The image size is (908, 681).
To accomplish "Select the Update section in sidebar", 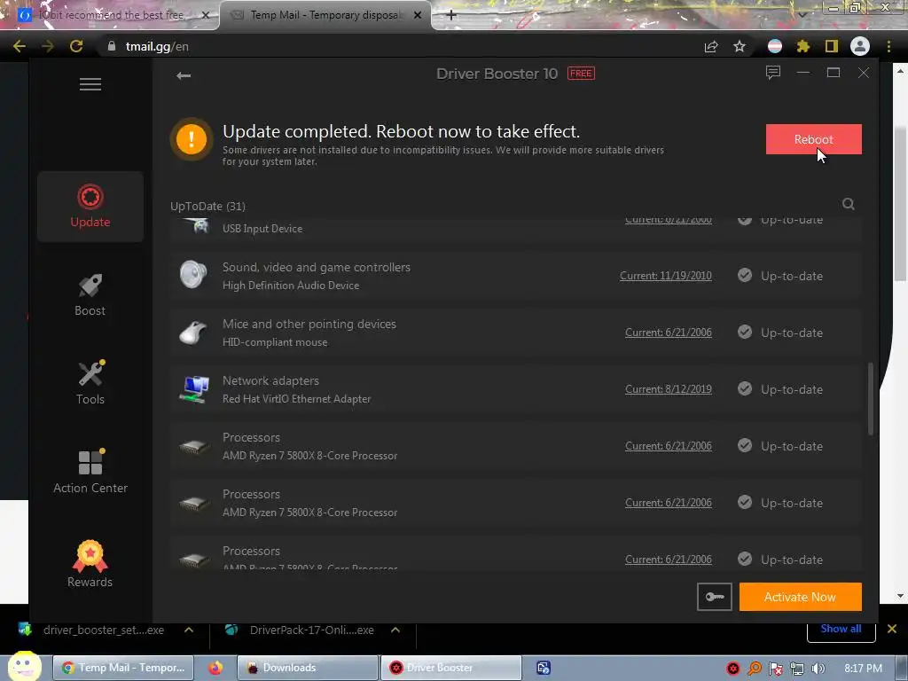I will (90, 206).
